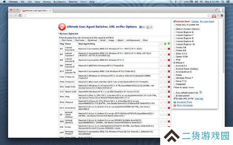The height and width of the screenshot is (145, 233).
Task: Check the Stylesheet filter checkbox
Action: coord(86,40)
